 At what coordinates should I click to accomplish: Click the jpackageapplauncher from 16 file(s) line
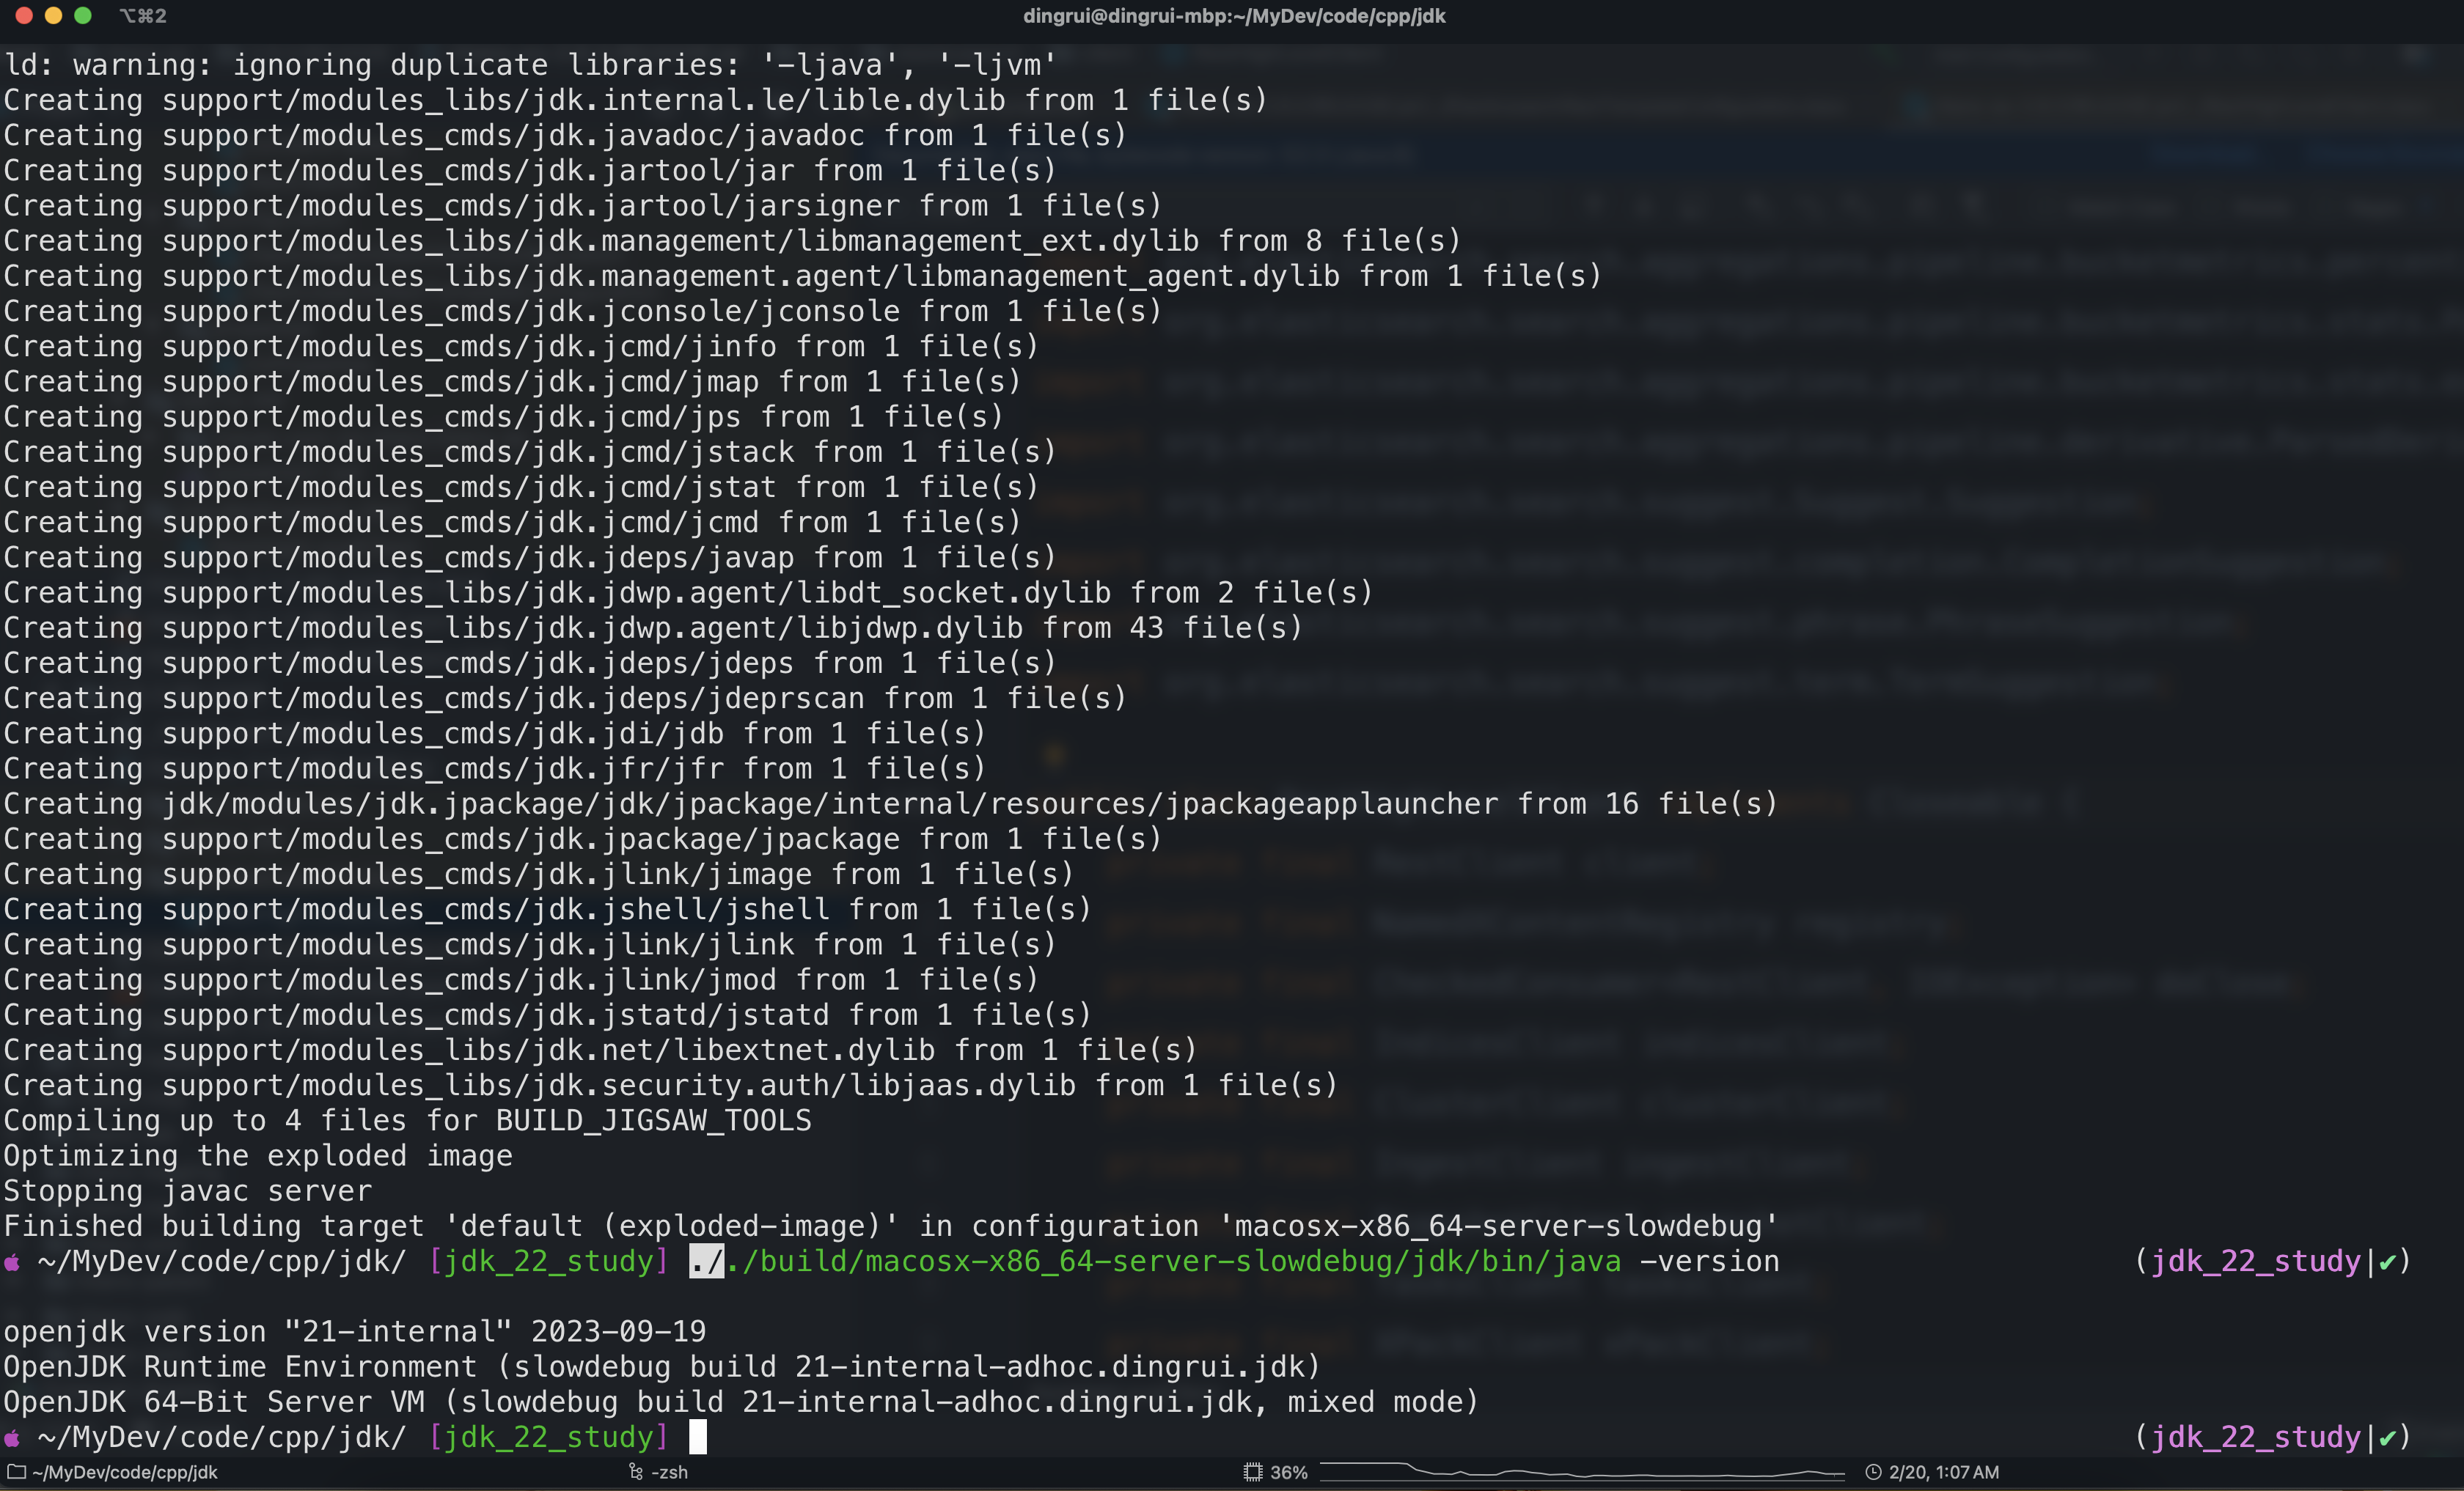click(x=890, y=803)
